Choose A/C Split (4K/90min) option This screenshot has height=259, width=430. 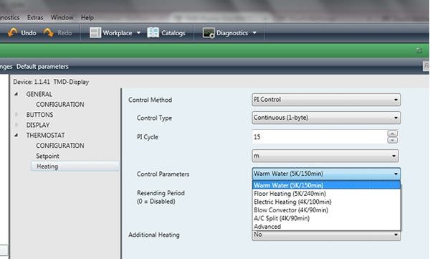point(326,218)
